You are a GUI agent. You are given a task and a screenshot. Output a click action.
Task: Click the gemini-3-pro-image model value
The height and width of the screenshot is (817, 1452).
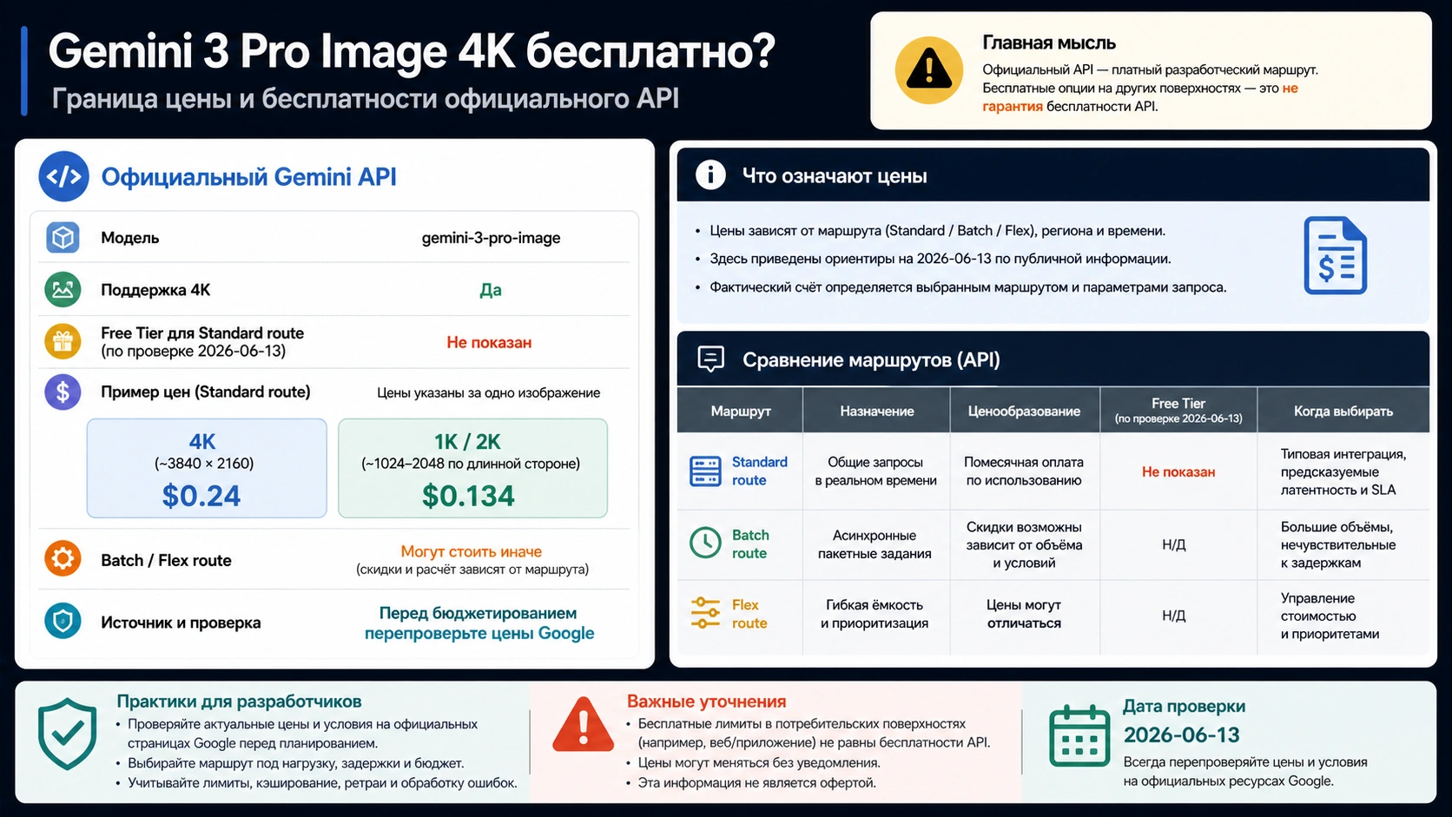tap(491, 238)
